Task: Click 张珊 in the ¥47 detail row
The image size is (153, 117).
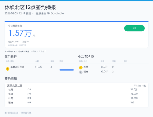Action: [11, 103]
